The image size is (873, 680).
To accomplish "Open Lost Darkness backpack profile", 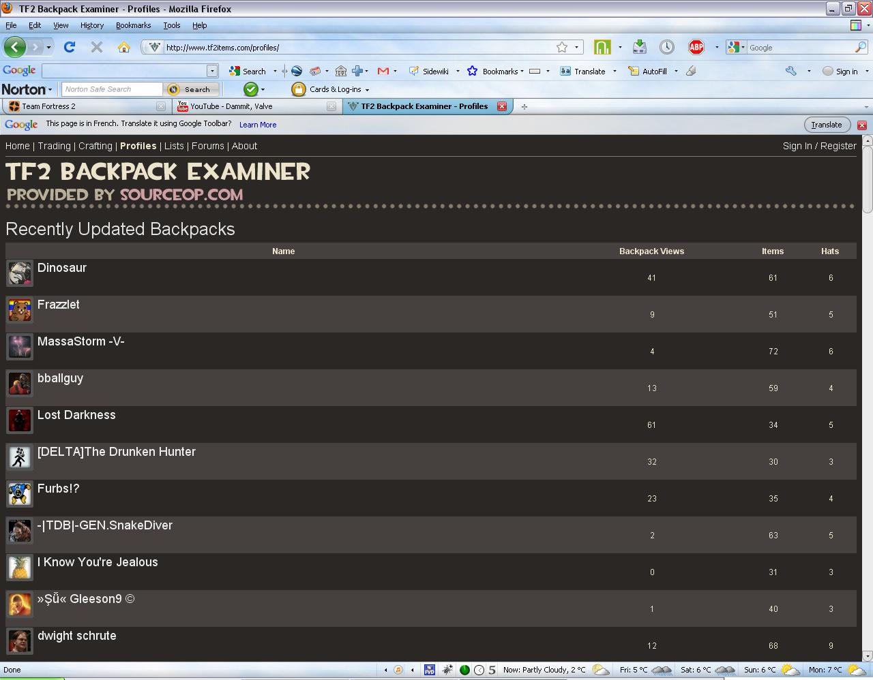I will tap(76, 415).
